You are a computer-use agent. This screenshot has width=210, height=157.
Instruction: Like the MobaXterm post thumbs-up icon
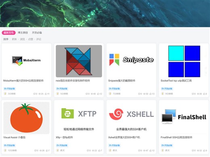tap(46, 94)
